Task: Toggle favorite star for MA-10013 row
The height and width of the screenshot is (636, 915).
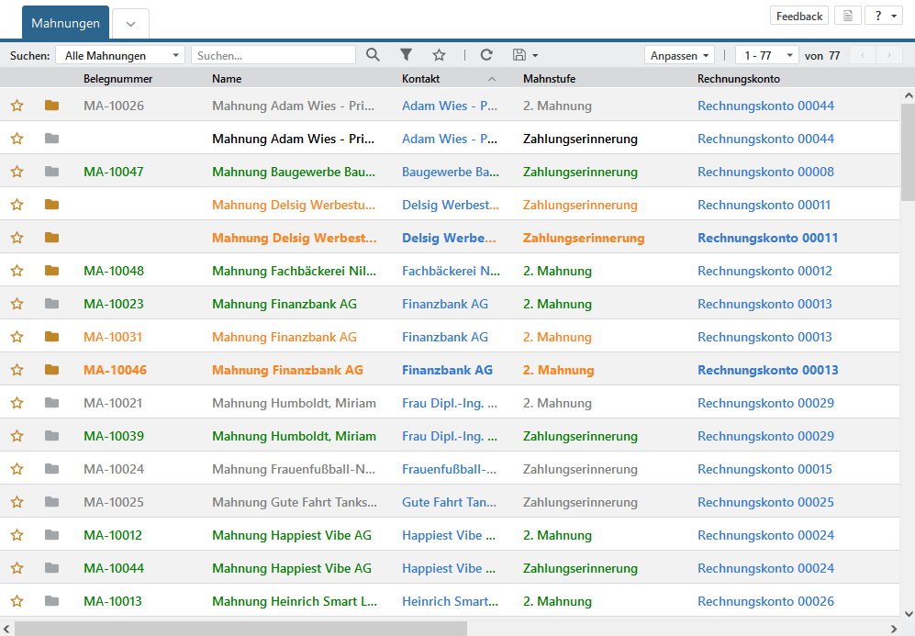Action: [17, 601]
